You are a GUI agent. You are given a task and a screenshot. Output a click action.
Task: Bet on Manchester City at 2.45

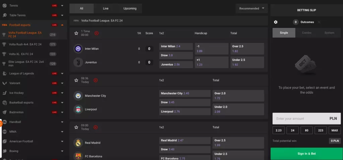[185, 93]
